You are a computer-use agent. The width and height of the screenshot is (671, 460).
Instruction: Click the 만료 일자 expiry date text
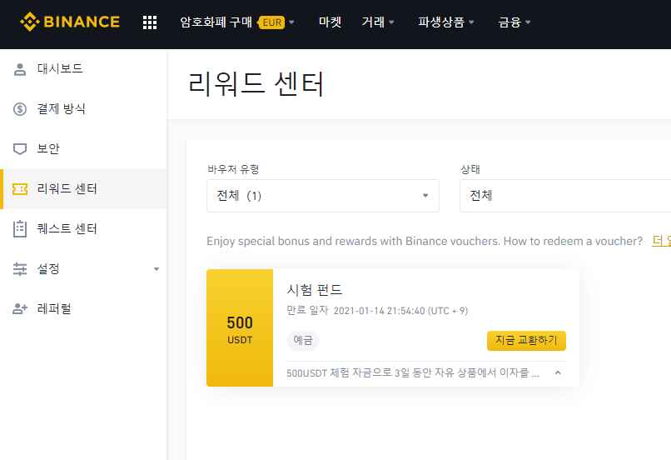[377, 311]
